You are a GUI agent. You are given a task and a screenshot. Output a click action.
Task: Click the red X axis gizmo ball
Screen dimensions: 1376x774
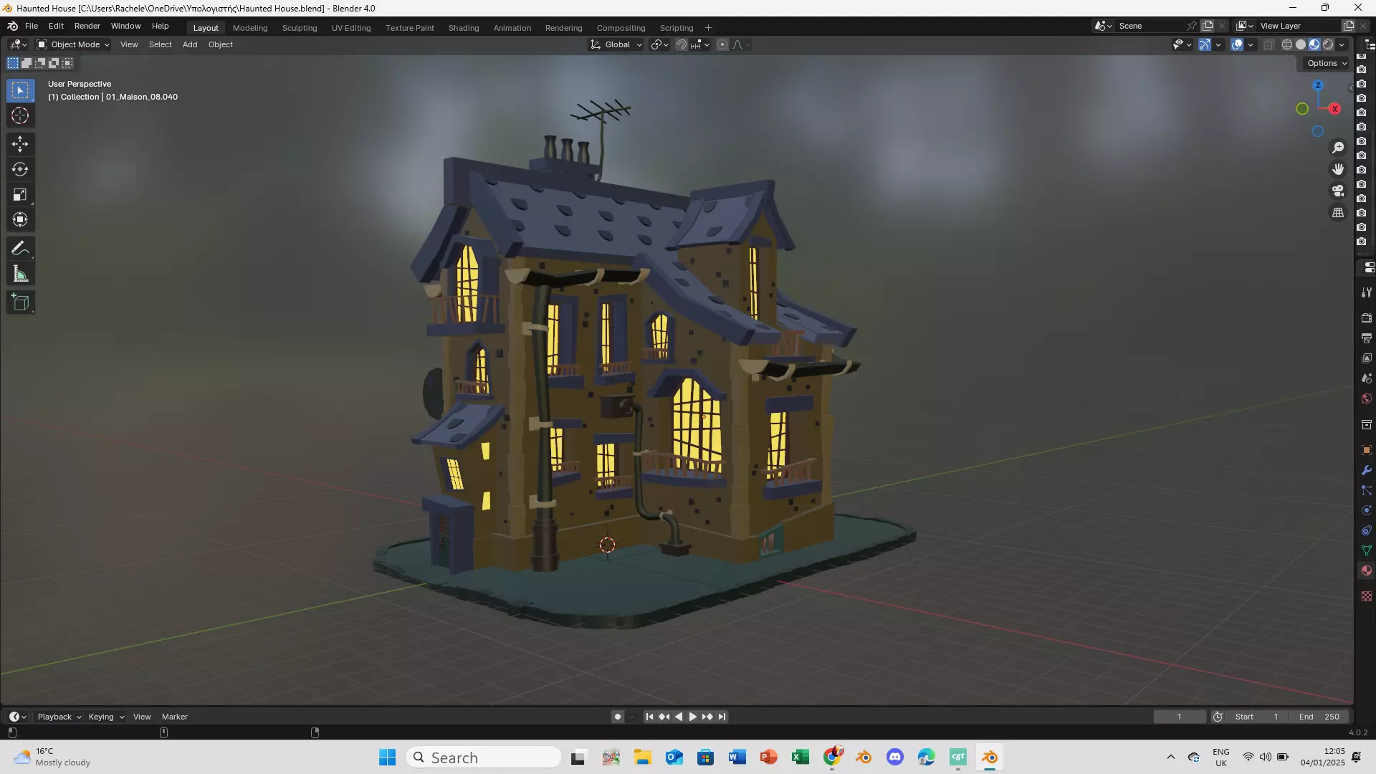pos(1334,109)
